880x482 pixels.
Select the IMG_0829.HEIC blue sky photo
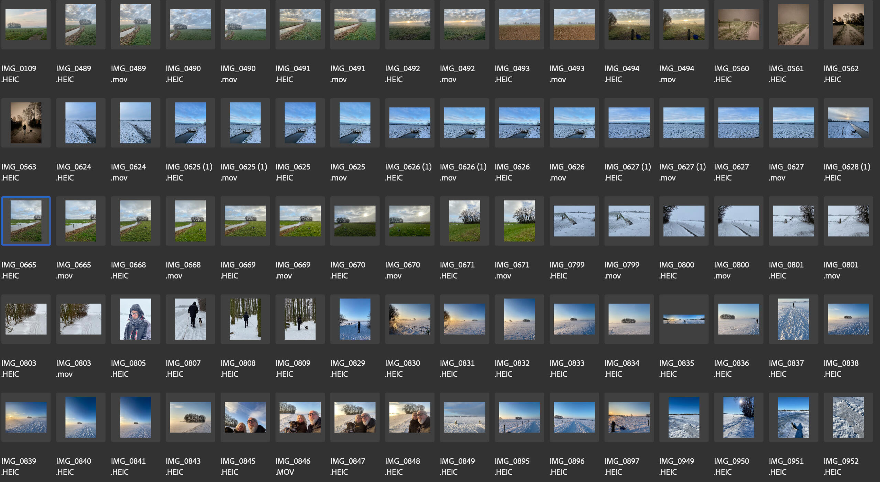pyautogui.click(x=355, y=319)
